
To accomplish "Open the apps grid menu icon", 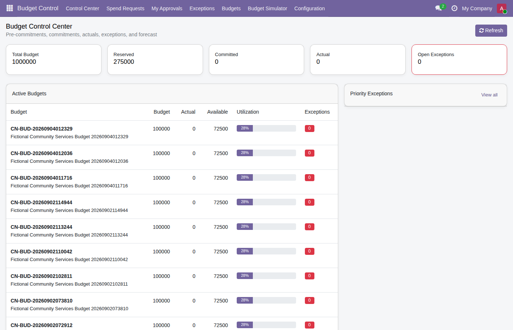I will [10, 8].
